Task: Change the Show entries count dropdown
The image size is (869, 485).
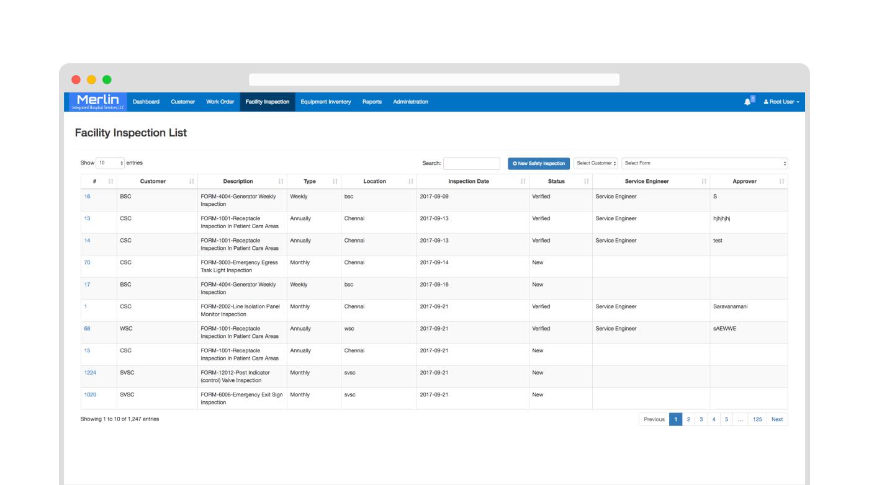Action: point(111,163)
